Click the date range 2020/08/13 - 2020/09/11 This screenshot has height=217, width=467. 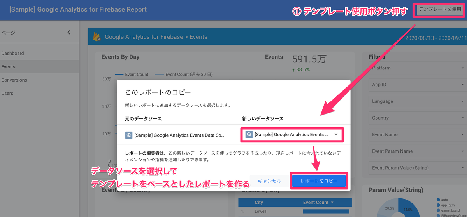pos(436,38)
